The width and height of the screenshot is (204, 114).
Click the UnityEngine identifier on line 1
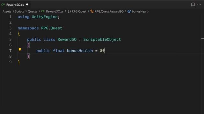click(45, 17)
